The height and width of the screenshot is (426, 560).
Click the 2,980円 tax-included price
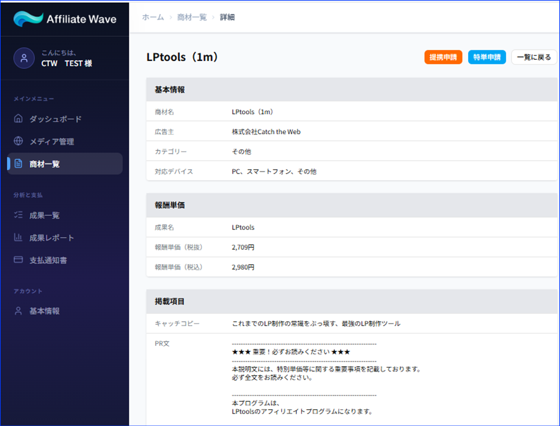pyautogui.click(x=243, y=267)
